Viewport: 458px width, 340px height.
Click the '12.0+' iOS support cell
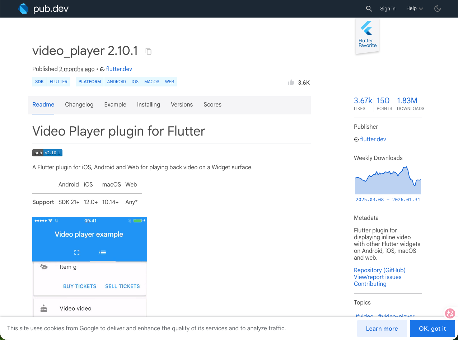pos(91,202)
